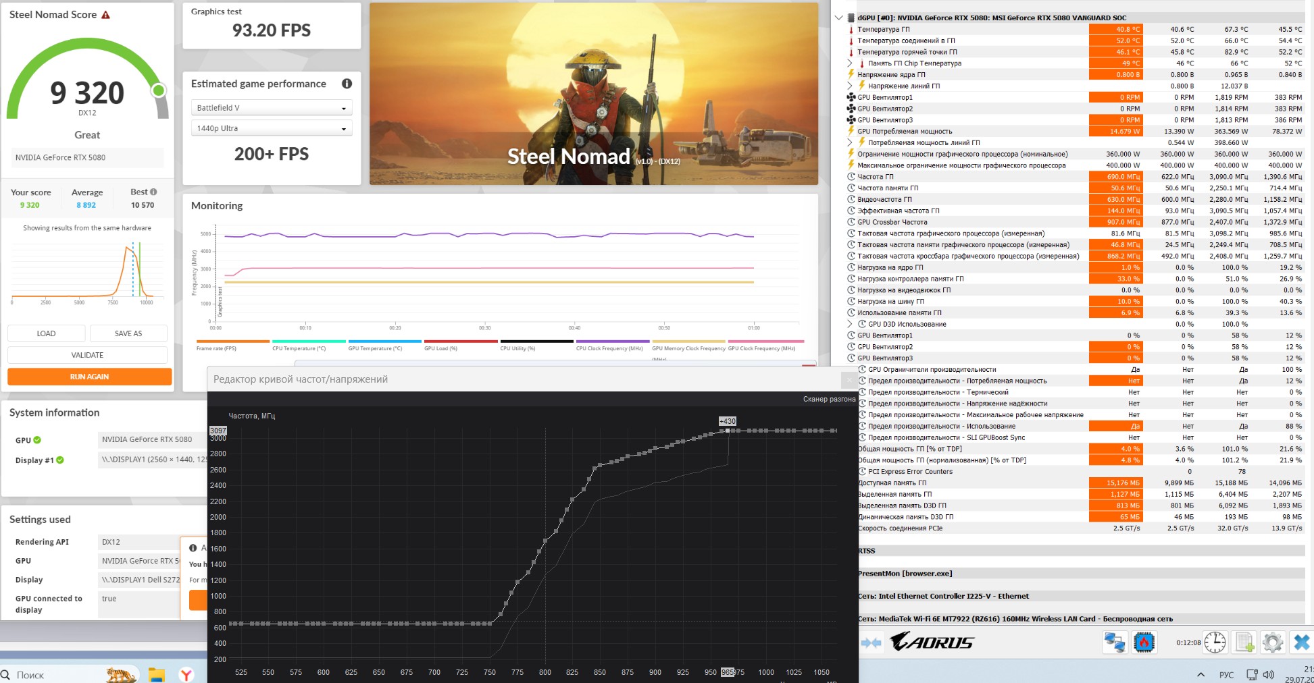Click the Steel Nomad hero image
Viewport: 1314px width, 683px height.
pos(594,94)
